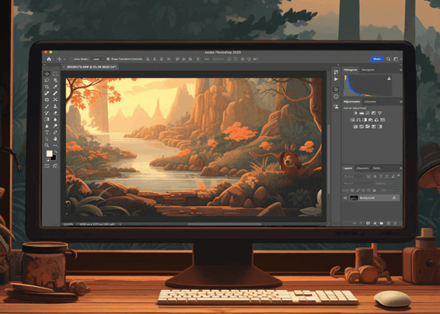Toggle the Show Transform Controls checkbox
Screen dimensions: 440x314
click(109, 59)
